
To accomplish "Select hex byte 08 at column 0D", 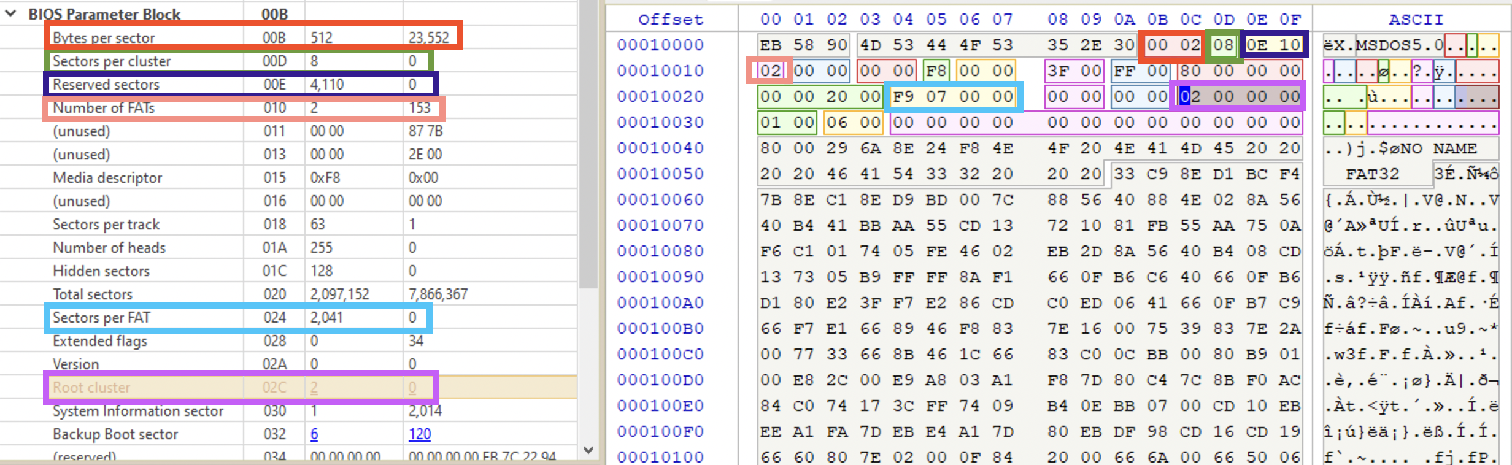I will pos(1223,45).
